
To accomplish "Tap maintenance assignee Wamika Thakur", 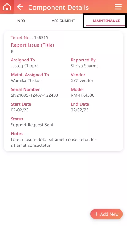I will pos(26,80).
